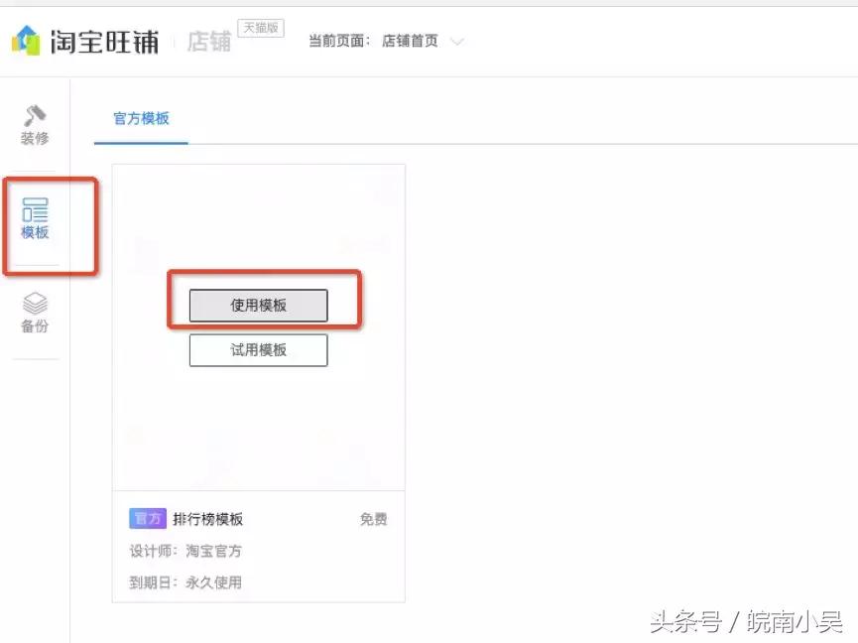The width and height of the screenshot is (858, 643).
Task: Select the 装修 decoration sidebar icon
Action: (x=34, y=124)
